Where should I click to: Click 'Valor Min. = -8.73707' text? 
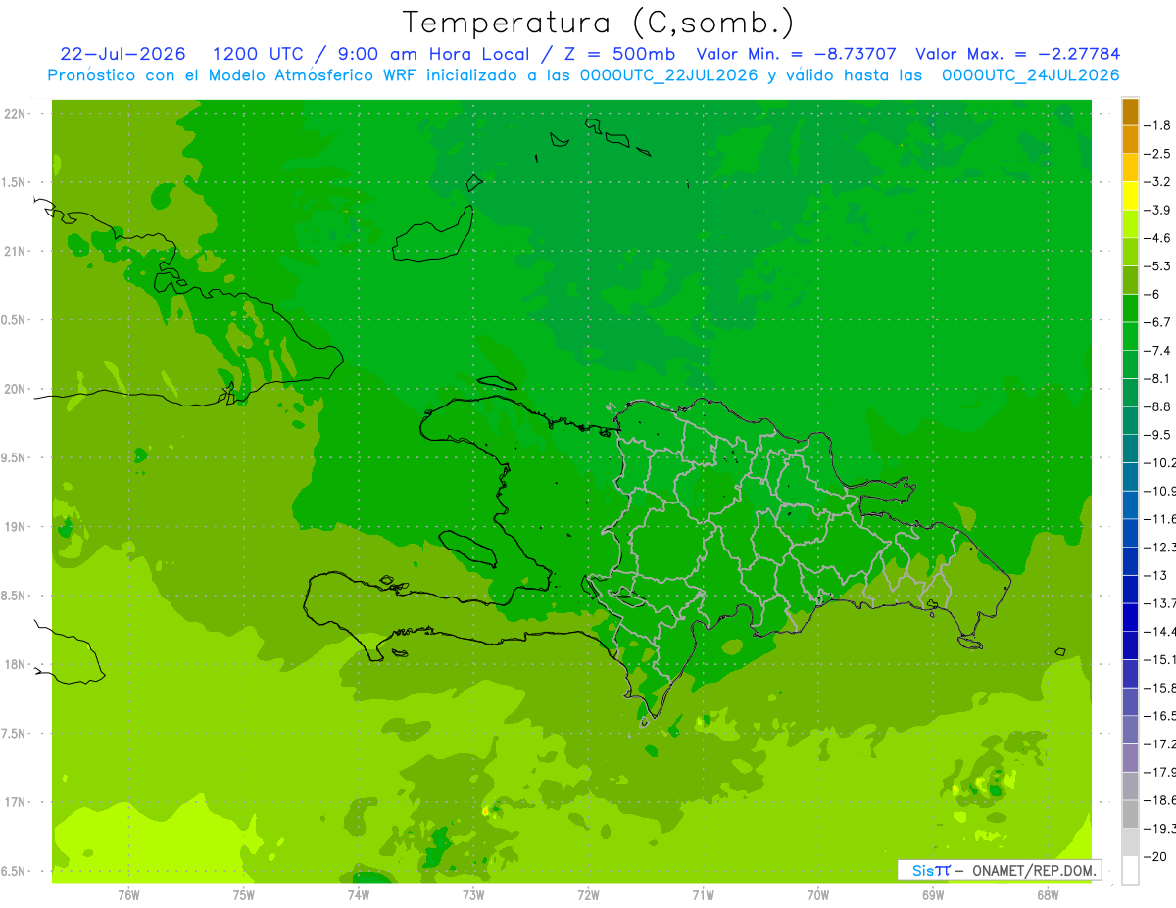point(796,54)
